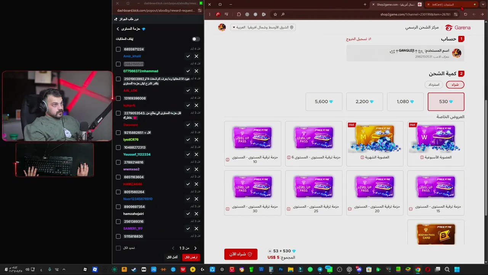This screenshot has width=488, height=275.
Task: Check the box for request 13169396008
Action: click(118, 98)
